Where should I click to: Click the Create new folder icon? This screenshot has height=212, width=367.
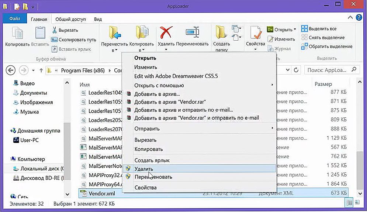click(x=221, y=33)
